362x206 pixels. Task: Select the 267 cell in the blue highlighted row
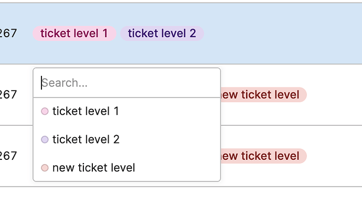pyautogui.click(x=8, y=34)
